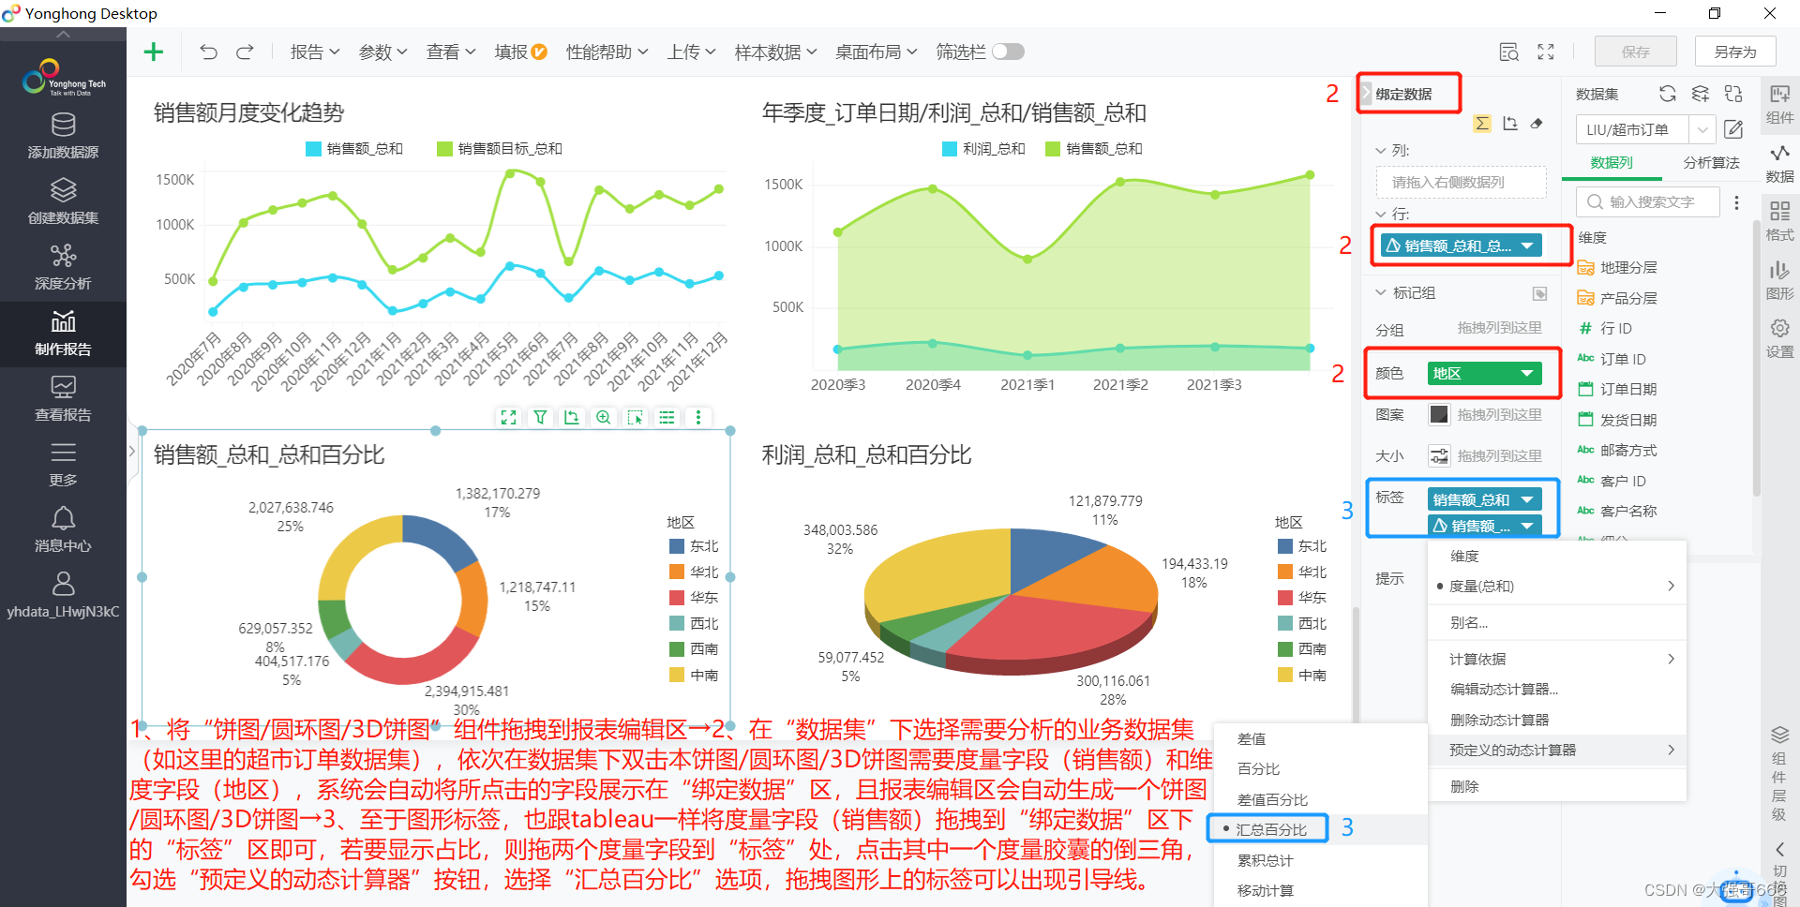1800x907 pixels.
Task: Open the 桌面布局 dropdown menu
Action: point(876,52)
